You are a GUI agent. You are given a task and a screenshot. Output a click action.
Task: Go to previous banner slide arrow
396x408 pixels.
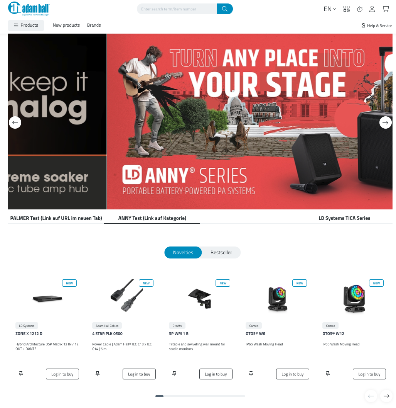pyautogui.click(x=15, y=122)
